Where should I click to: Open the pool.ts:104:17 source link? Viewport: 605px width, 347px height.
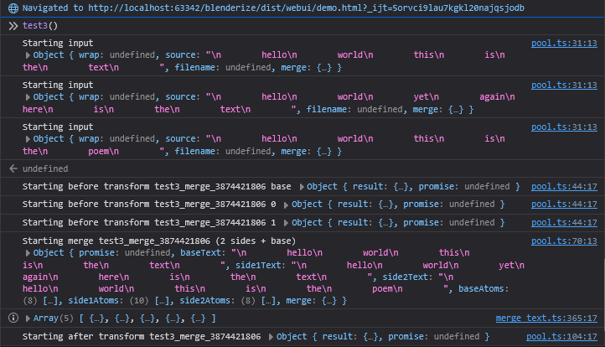tap(561, 337)
